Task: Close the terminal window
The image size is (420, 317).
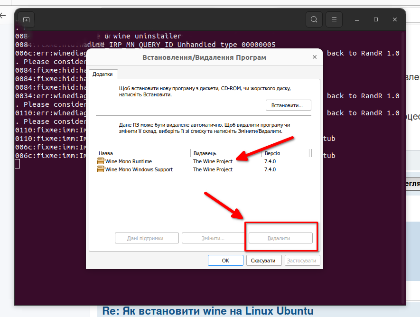Action: point(395,19)
